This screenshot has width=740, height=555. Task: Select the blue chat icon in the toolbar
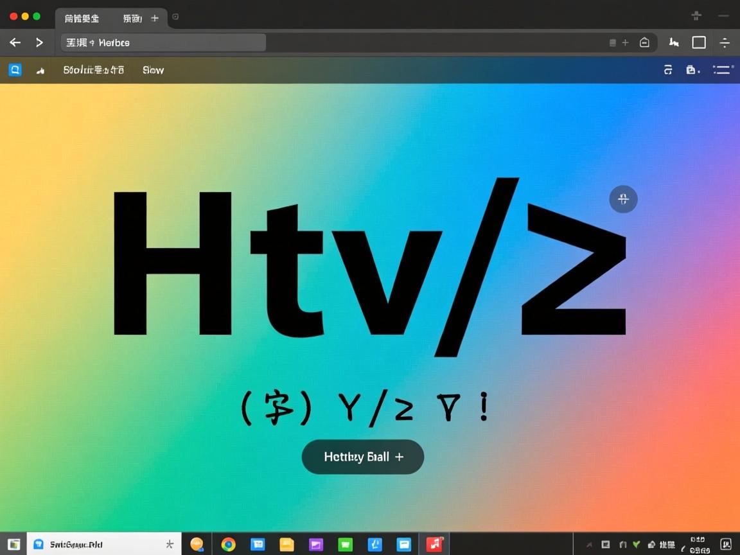(x=15, y=69)
